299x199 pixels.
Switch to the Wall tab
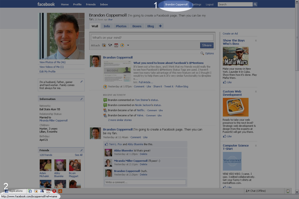click(95, 26)
